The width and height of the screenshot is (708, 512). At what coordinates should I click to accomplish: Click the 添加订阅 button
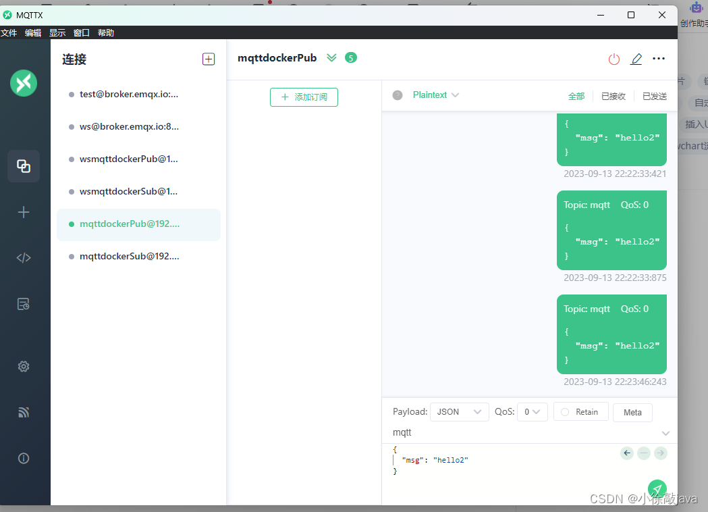[x=304, y=97]
